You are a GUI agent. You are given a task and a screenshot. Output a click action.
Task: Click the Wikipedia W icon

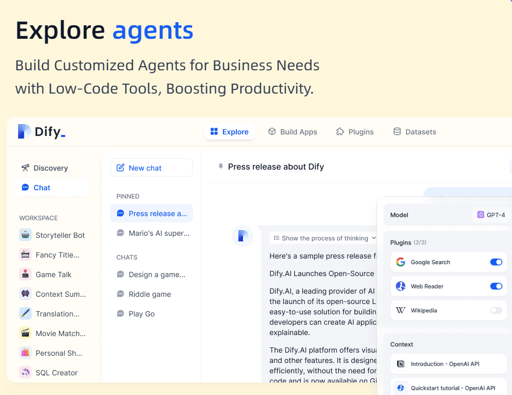[401, 310]
